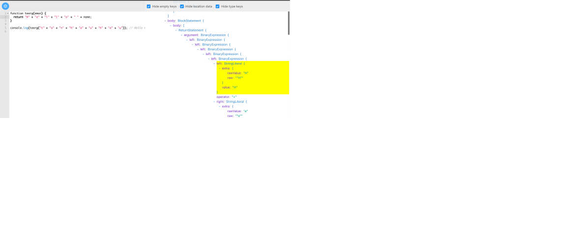
Task: Collapse the left: BinaryExpression directly under argument
Action: (187, 40)
